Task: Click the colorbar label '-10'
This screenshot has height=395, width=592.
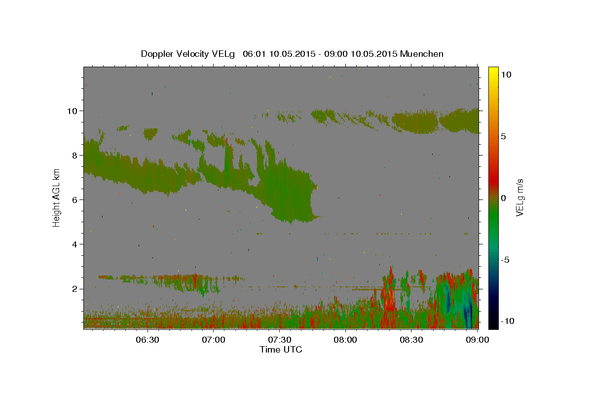Action: [509, 321]
